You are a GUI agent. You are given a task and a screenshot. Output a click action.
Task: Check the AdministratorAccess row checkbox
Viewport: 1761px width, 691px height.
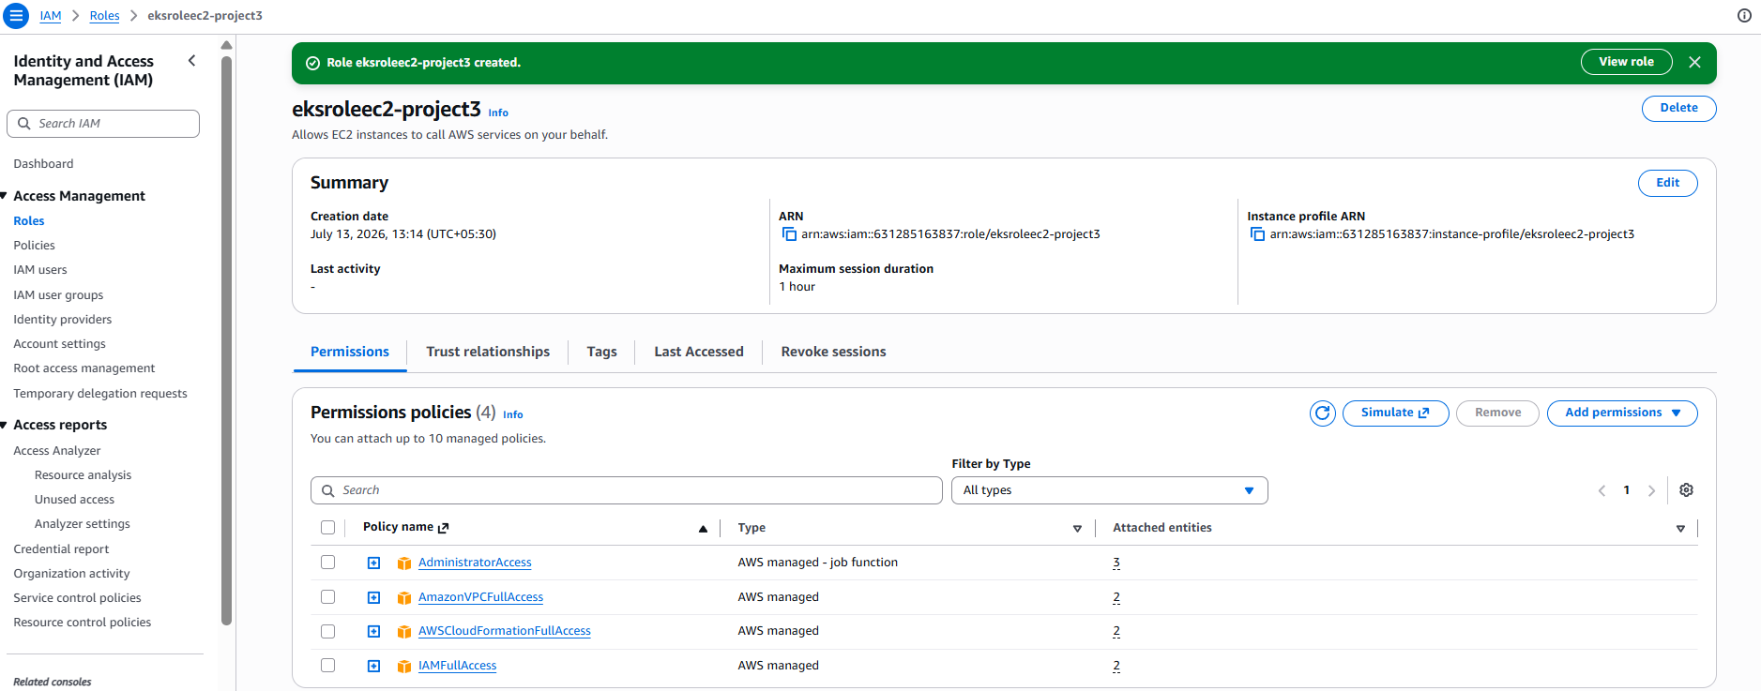click(x=327, y=563)
